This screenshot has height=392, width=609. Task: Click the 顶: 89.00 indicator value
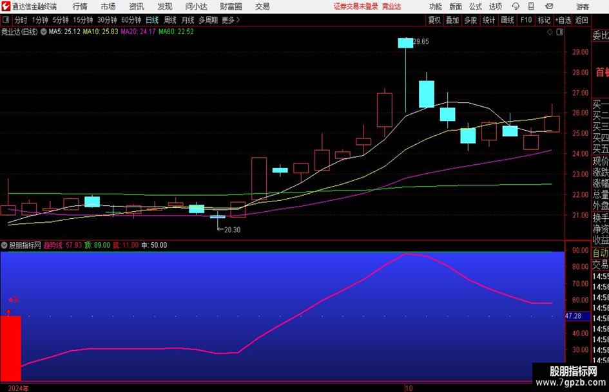97,245
